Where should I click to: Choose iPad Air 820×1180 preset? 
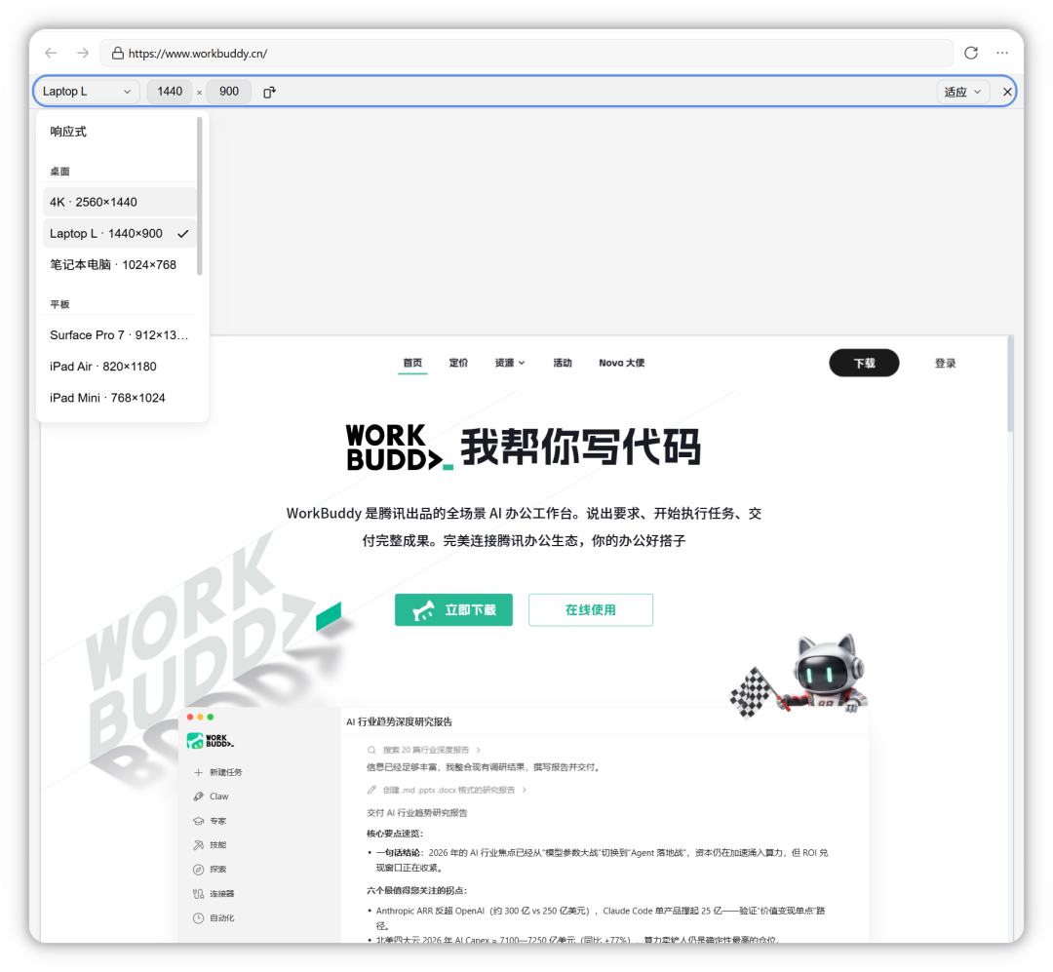point(120,367)
